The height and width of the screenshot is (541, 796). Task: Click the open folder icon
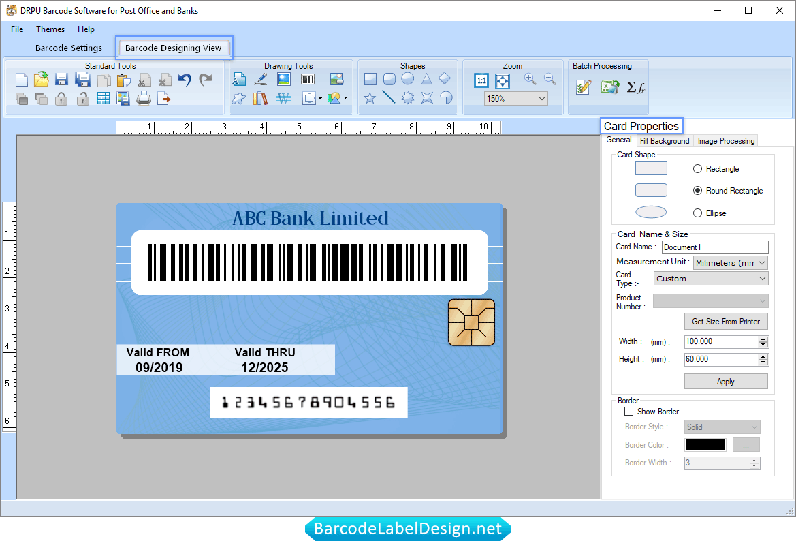point(42,79)
